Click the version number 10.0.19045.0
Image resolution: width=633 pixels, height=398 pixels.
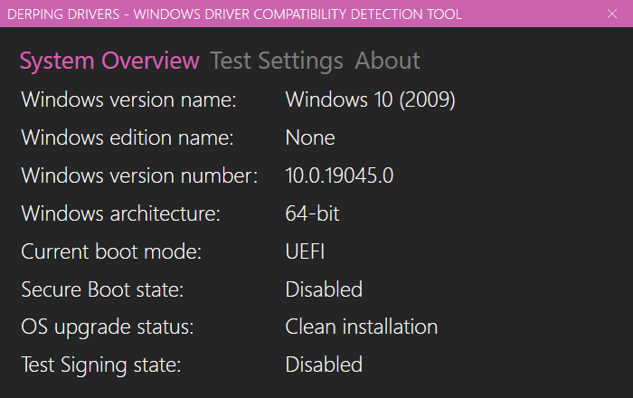click(x=339, y=175)
